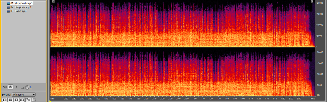Screen dimensions: 327x102
Task: Click the blue volume value 0
Action: point(31,87)
